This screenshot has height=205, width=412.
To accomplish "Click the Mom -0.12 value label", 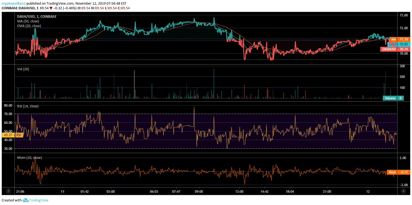I will tap(398, 172).
